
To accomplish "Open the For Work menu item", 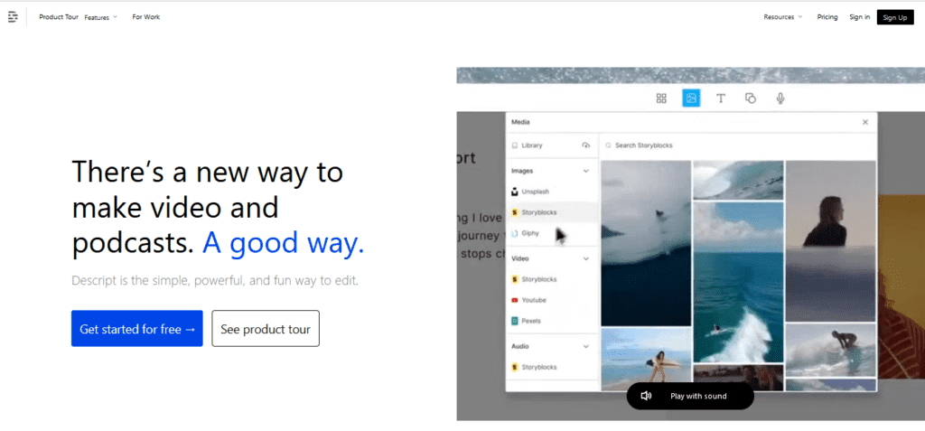I will 145,17.
